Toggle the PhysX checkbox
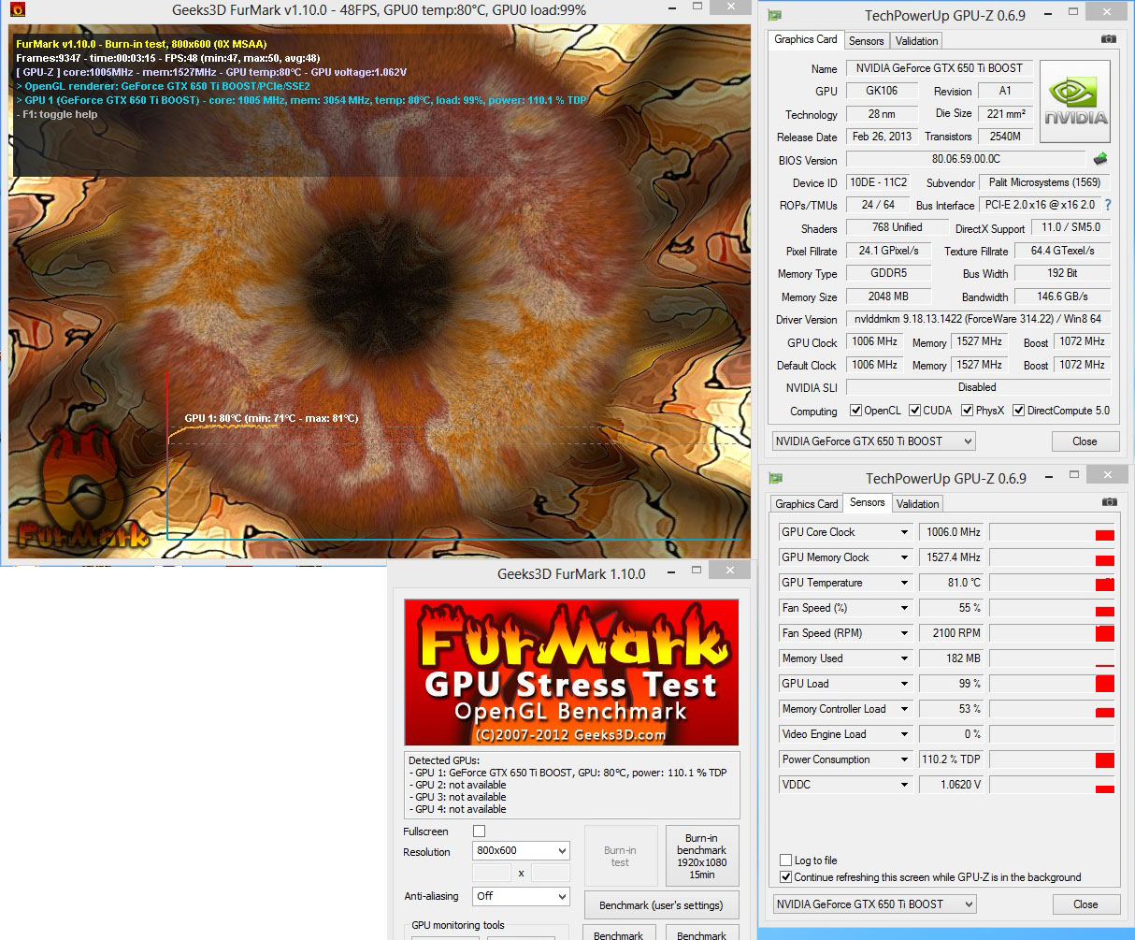The height and width of the screenshot is (940, 1135). pyautogui.click(x=968, y=411)
